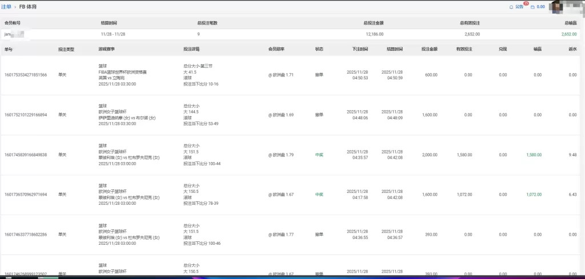Click the notification bell icon
Screen dimensions: 585x279
(x=511, y=7)
